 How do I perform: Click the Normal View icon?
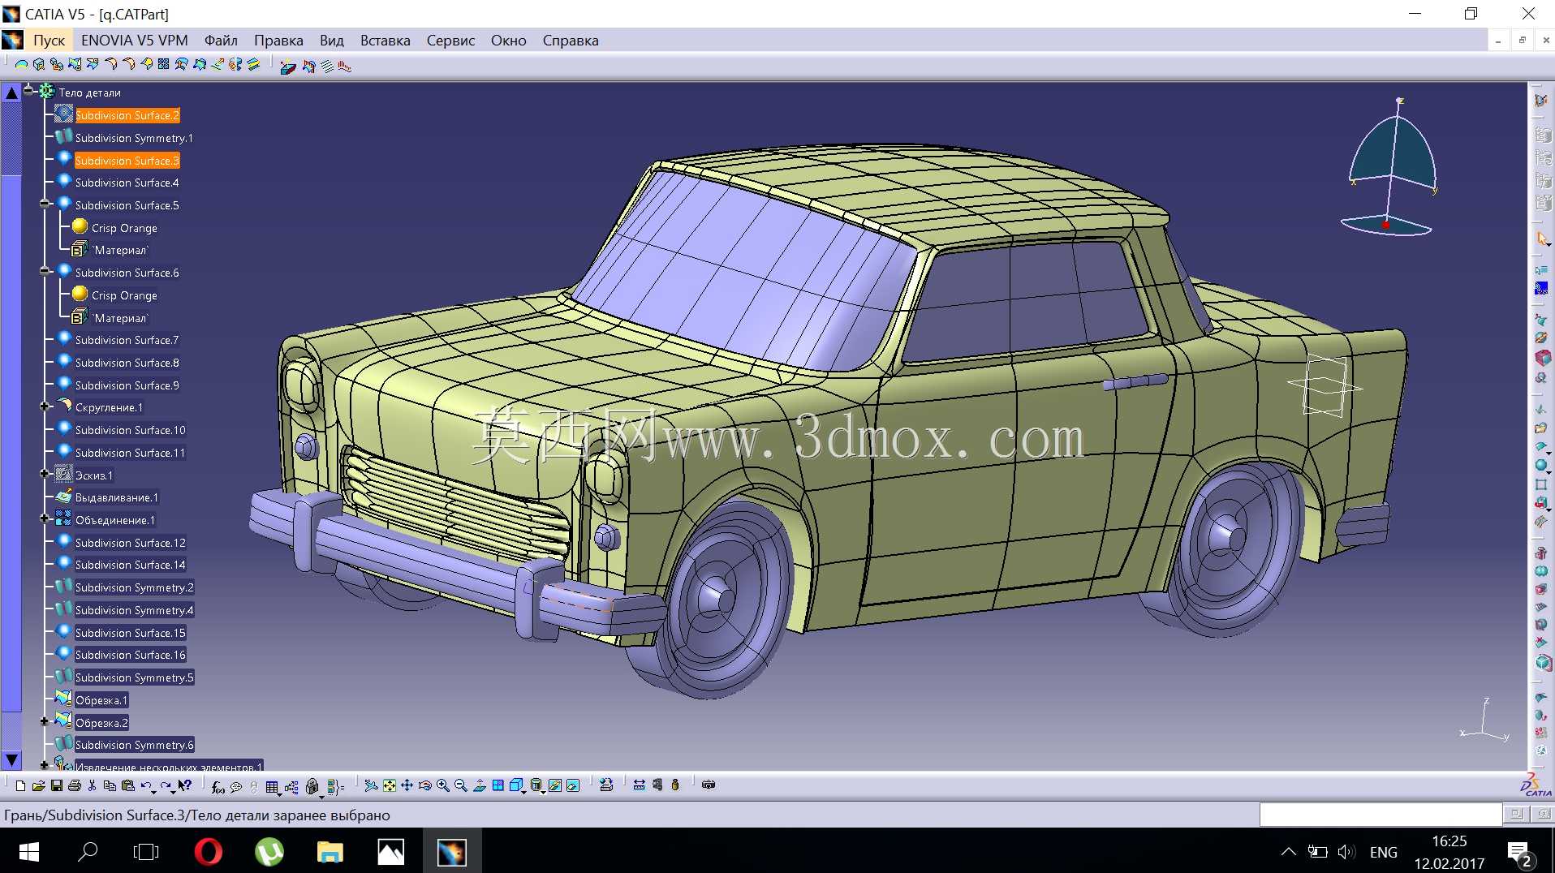[x=480, y=785]
